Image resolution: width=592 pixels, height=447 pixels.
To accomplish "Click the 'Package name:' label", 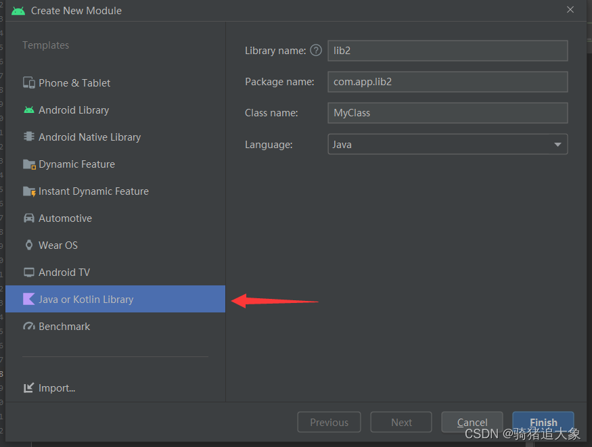I will (280, 82).
